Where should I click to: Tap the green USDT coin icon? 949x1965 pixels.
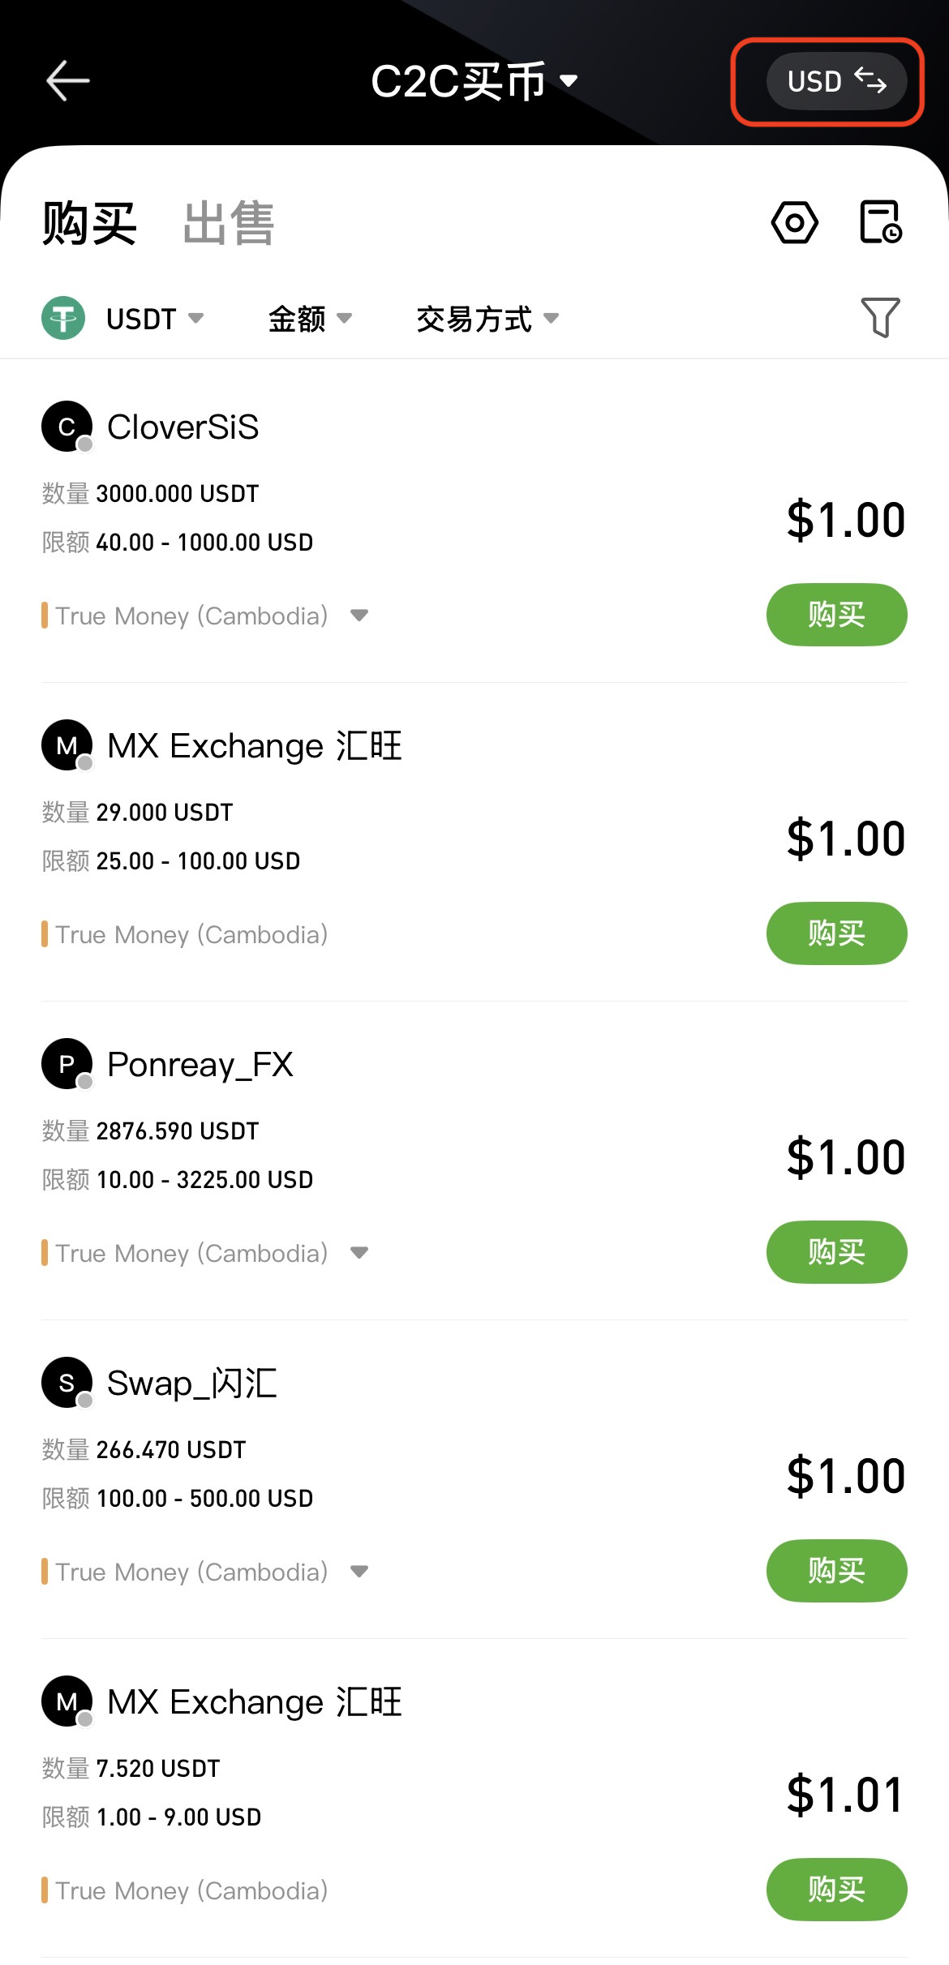[x=63, y=318]
